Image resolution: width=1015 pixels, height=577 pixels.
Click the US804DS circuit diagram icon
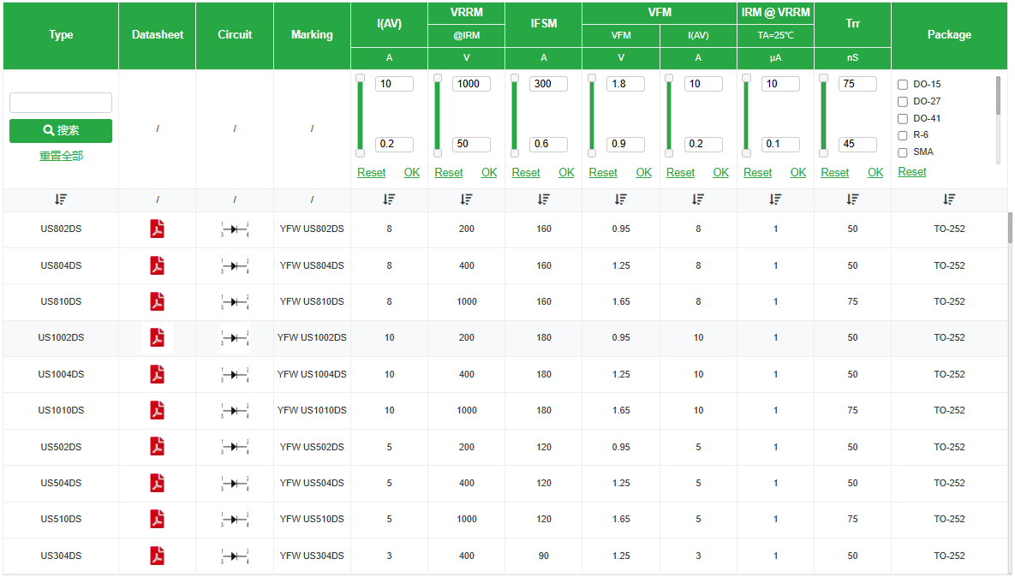pos(235,265)
